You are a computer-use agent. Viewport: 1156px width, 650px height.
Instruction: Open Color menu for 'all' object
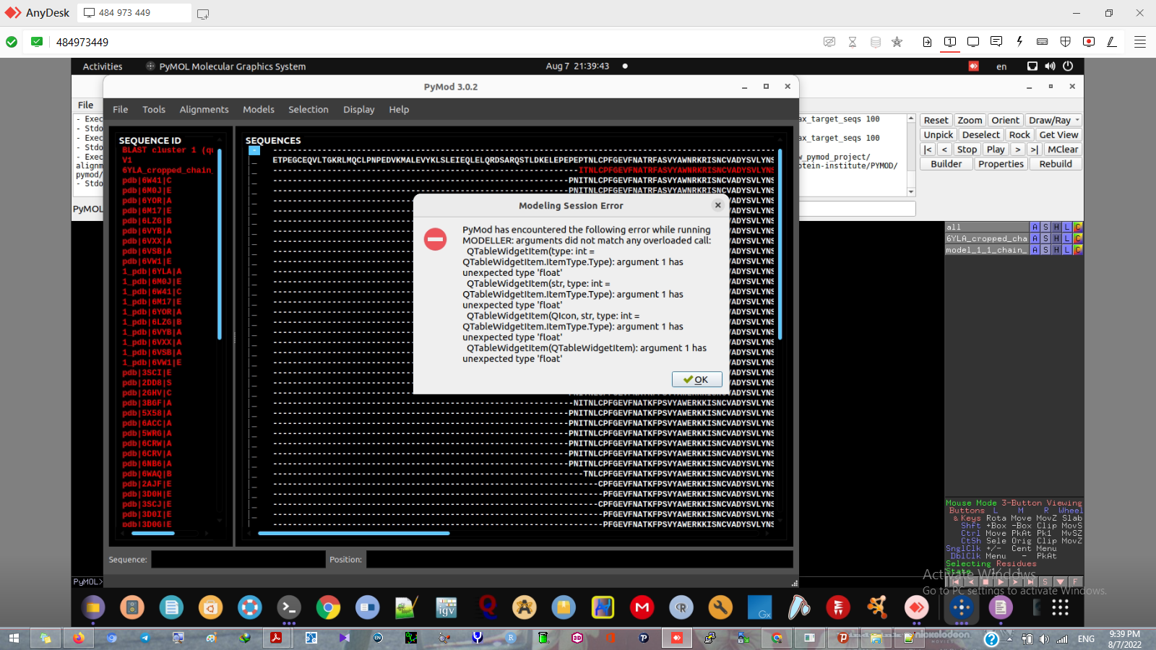pos(1078,227)
